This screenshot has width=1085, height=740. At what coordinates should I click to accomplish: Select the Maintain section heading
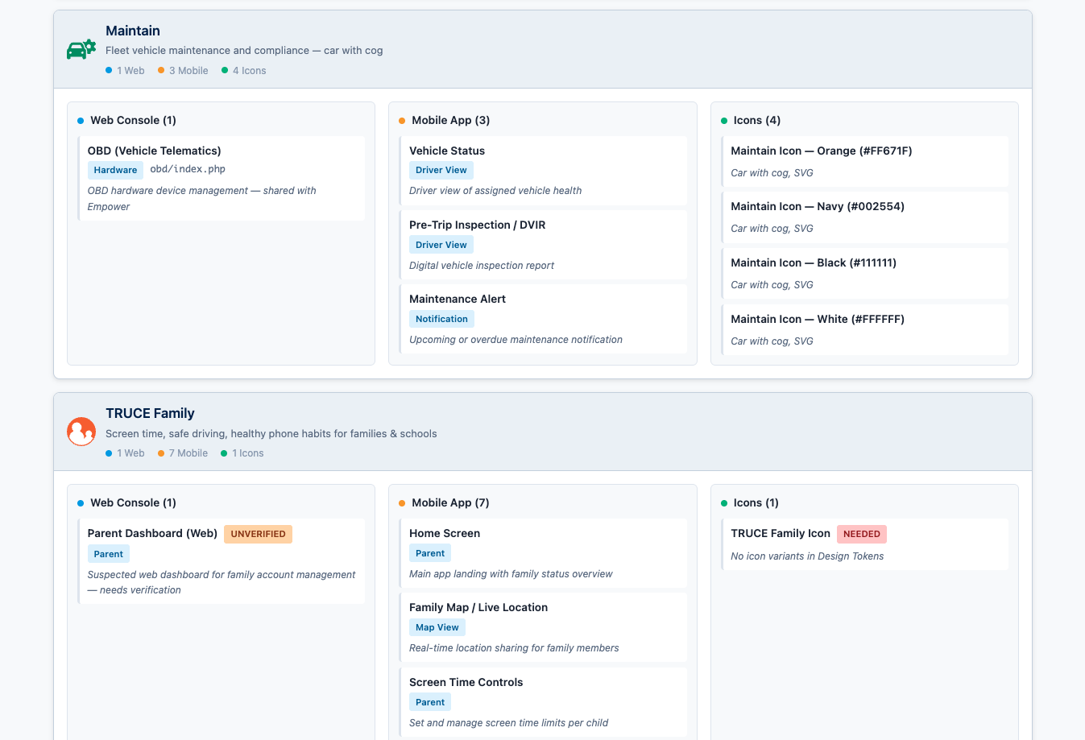tap(133, 31)
